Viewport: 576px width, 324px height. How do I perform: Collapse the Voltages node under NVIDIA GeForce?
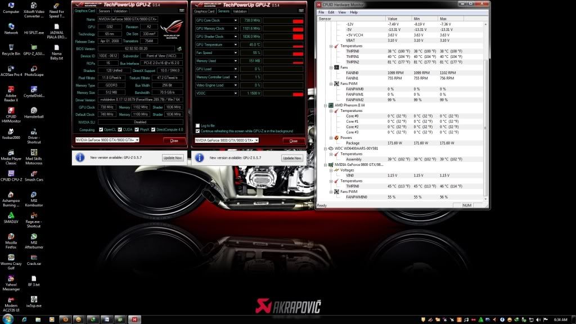coord(331,170)
